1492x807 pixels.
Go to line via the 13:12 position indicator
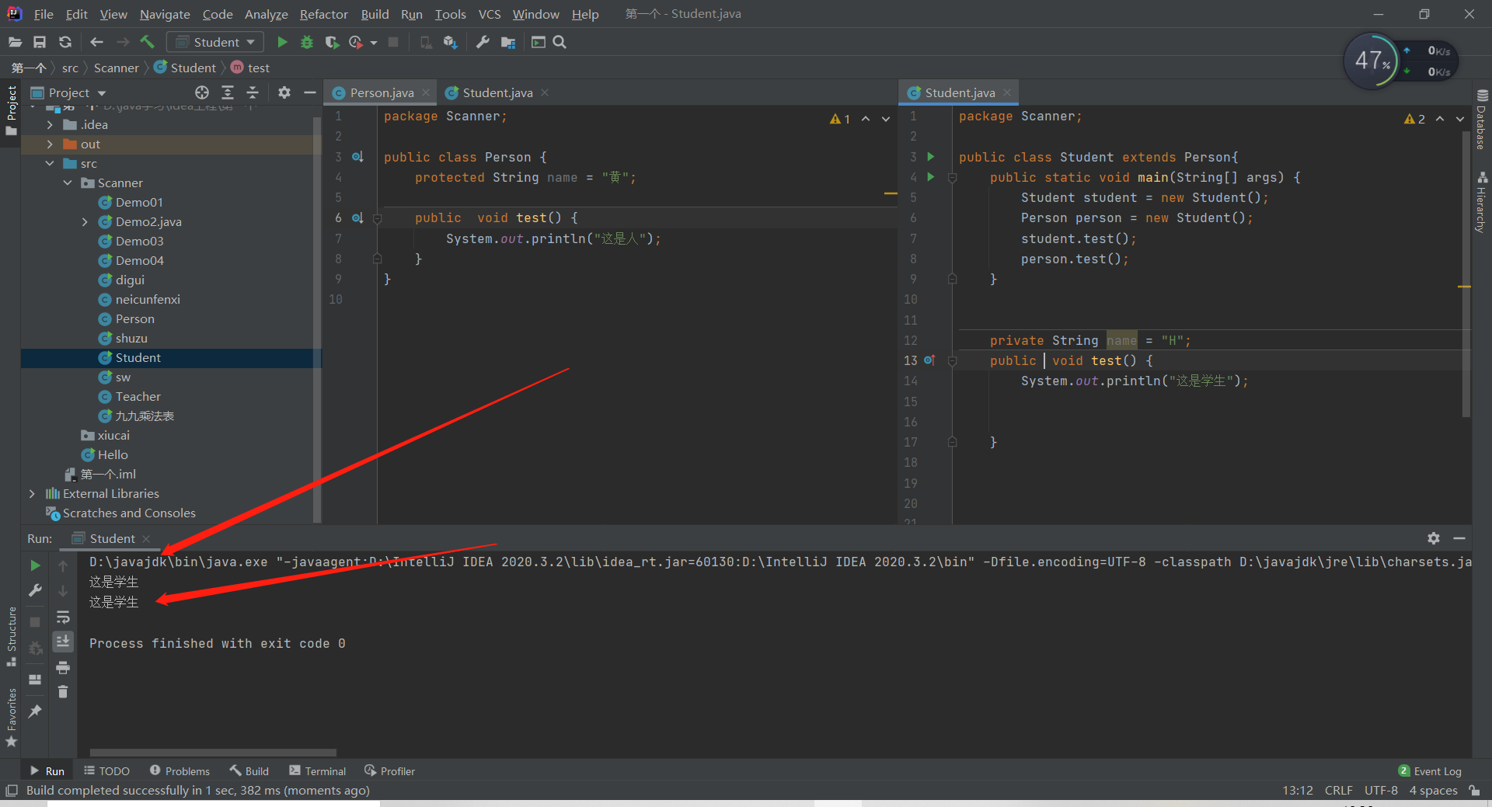(1297, 790)
